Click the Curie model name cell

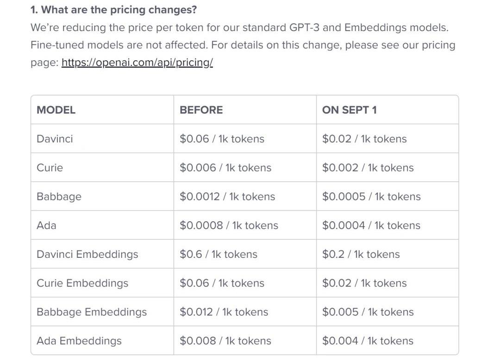pos(50,167)
